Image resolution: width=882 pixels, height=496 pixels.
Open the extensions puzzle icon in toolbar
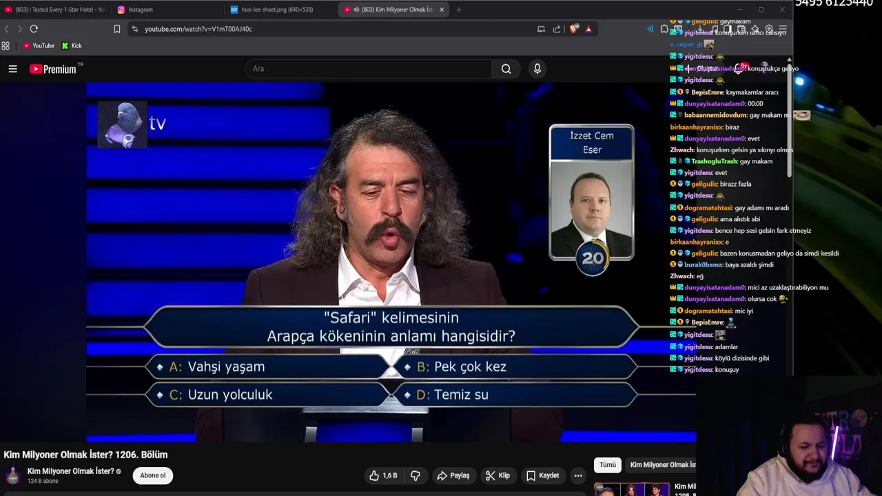tap(664, 29)
